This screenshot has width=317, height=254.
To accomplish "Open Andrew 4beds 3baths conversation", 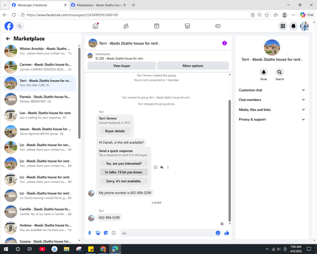I will (x=39, y=227).
